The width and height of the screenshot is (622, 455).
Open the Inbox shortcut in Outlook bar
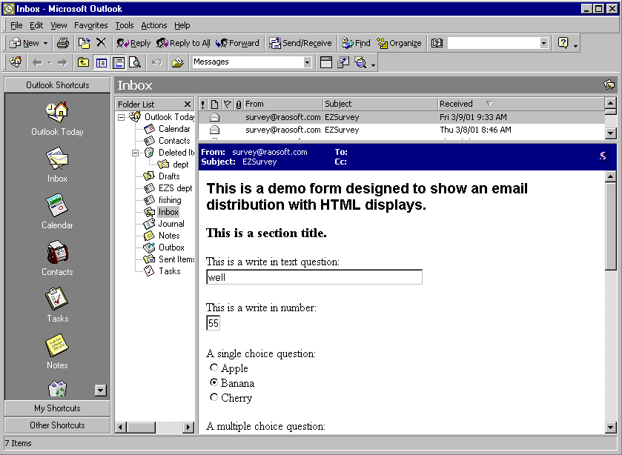[x=57, y=165]
